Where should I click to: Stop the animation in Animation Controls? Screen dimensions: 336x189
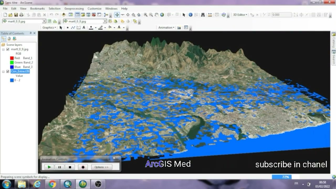(x=70, y=167)
